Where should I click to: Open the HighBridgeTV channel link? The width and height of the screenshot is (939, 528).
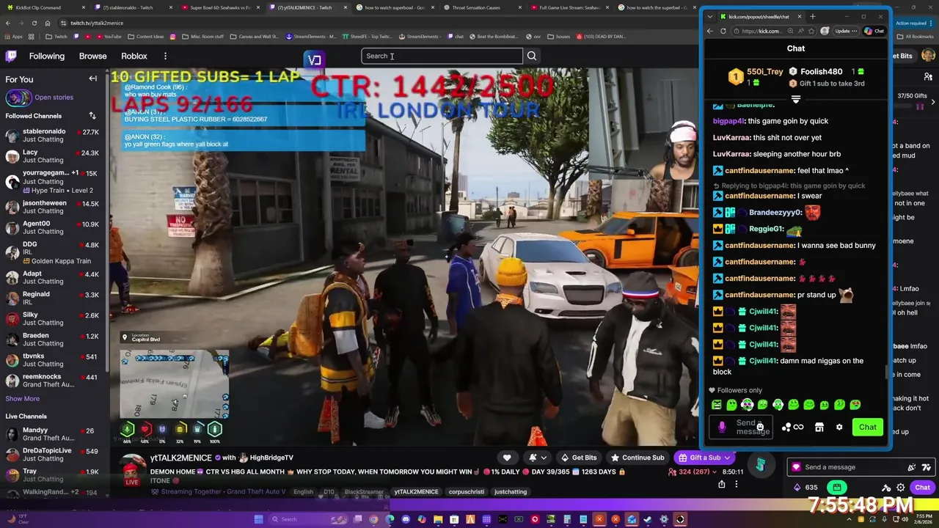[x=271, y=458]
